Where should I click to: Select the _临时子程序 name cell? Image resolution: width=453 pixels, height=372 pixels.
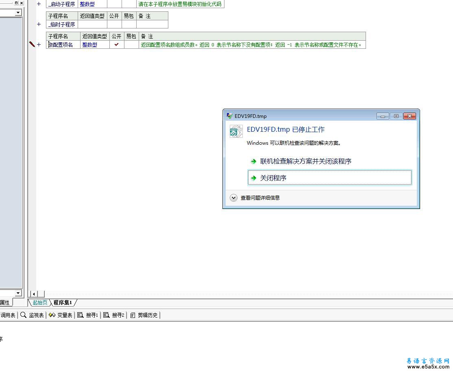(62, 24)
